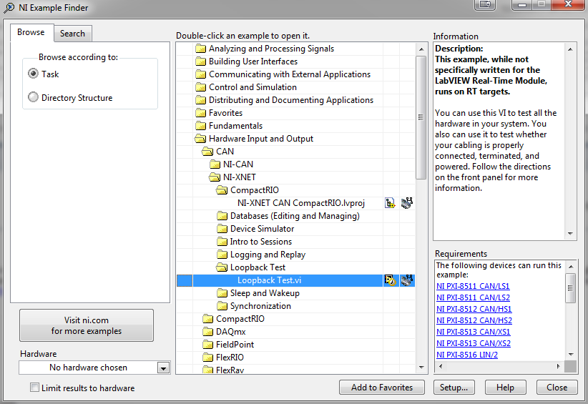Click the Analyzing and Processing Signals folder icon
The height and width of the screenshot is (404, 588).
click(x=200, y=49)
